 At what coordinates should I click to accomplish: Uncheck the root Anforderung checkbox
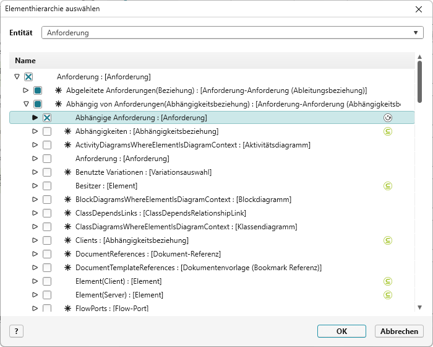tap(28, 77)
